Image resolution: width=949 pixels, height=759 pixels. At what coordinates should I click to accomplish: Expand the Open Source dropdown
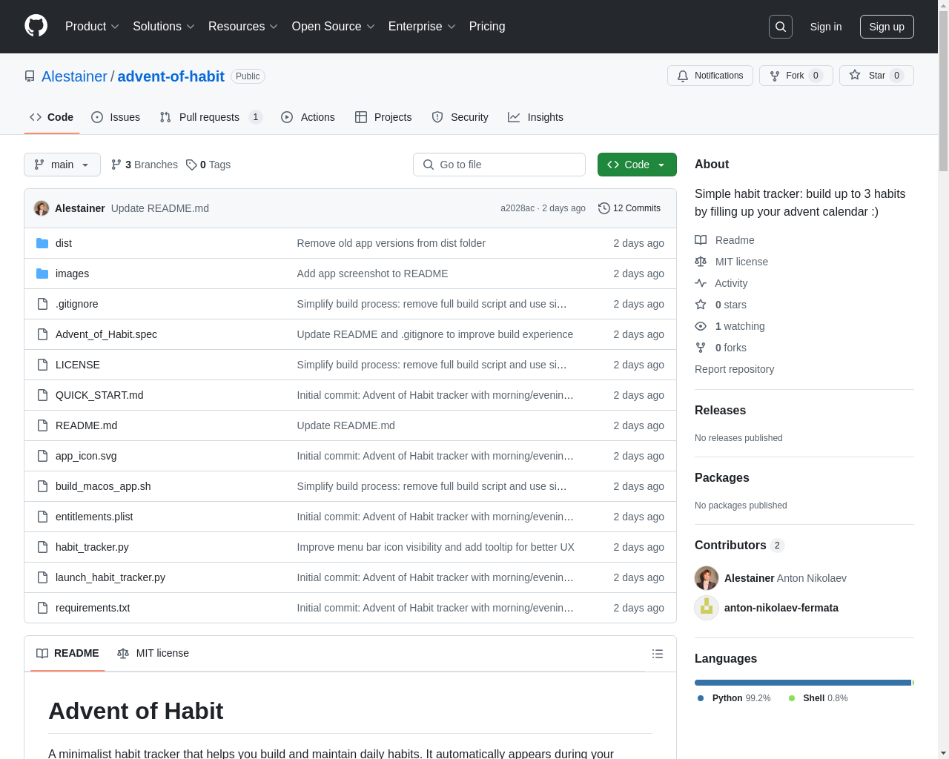pos(334,27)
